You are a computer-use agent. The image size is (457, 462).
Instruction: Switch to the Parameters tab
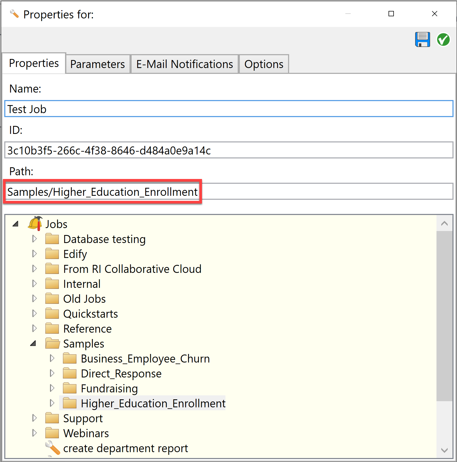pyautogui.click(x=98, y=64)
